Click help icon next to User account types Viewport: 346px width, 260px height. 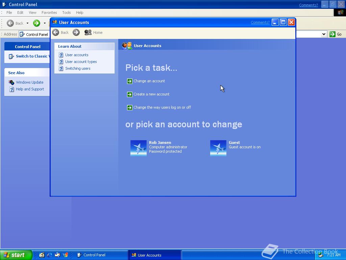tap(61, 62)
